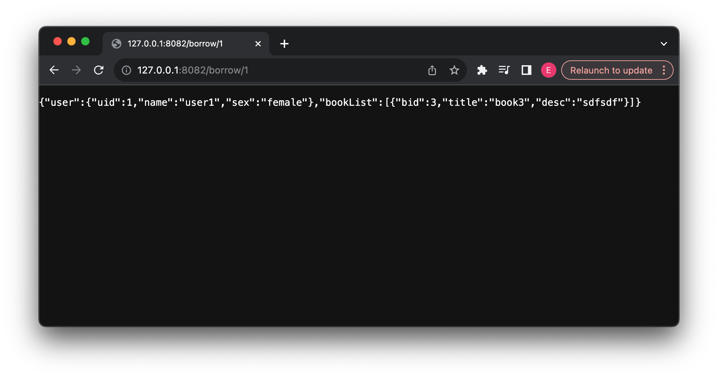This screenshot has width=718, height=378.
Task: Open the profile avatar E
Action: click(x=548, y=70)
